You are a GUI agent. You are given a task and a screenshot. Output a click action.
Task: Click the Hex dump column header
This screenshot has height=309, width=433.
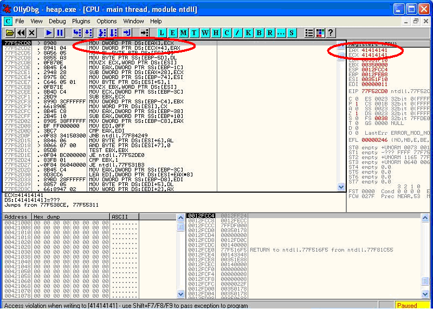click(x=71, y=216)
